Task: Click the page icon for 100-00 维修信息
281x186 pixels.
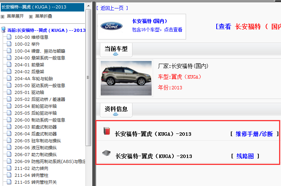Action: click(x=9, y=37)
